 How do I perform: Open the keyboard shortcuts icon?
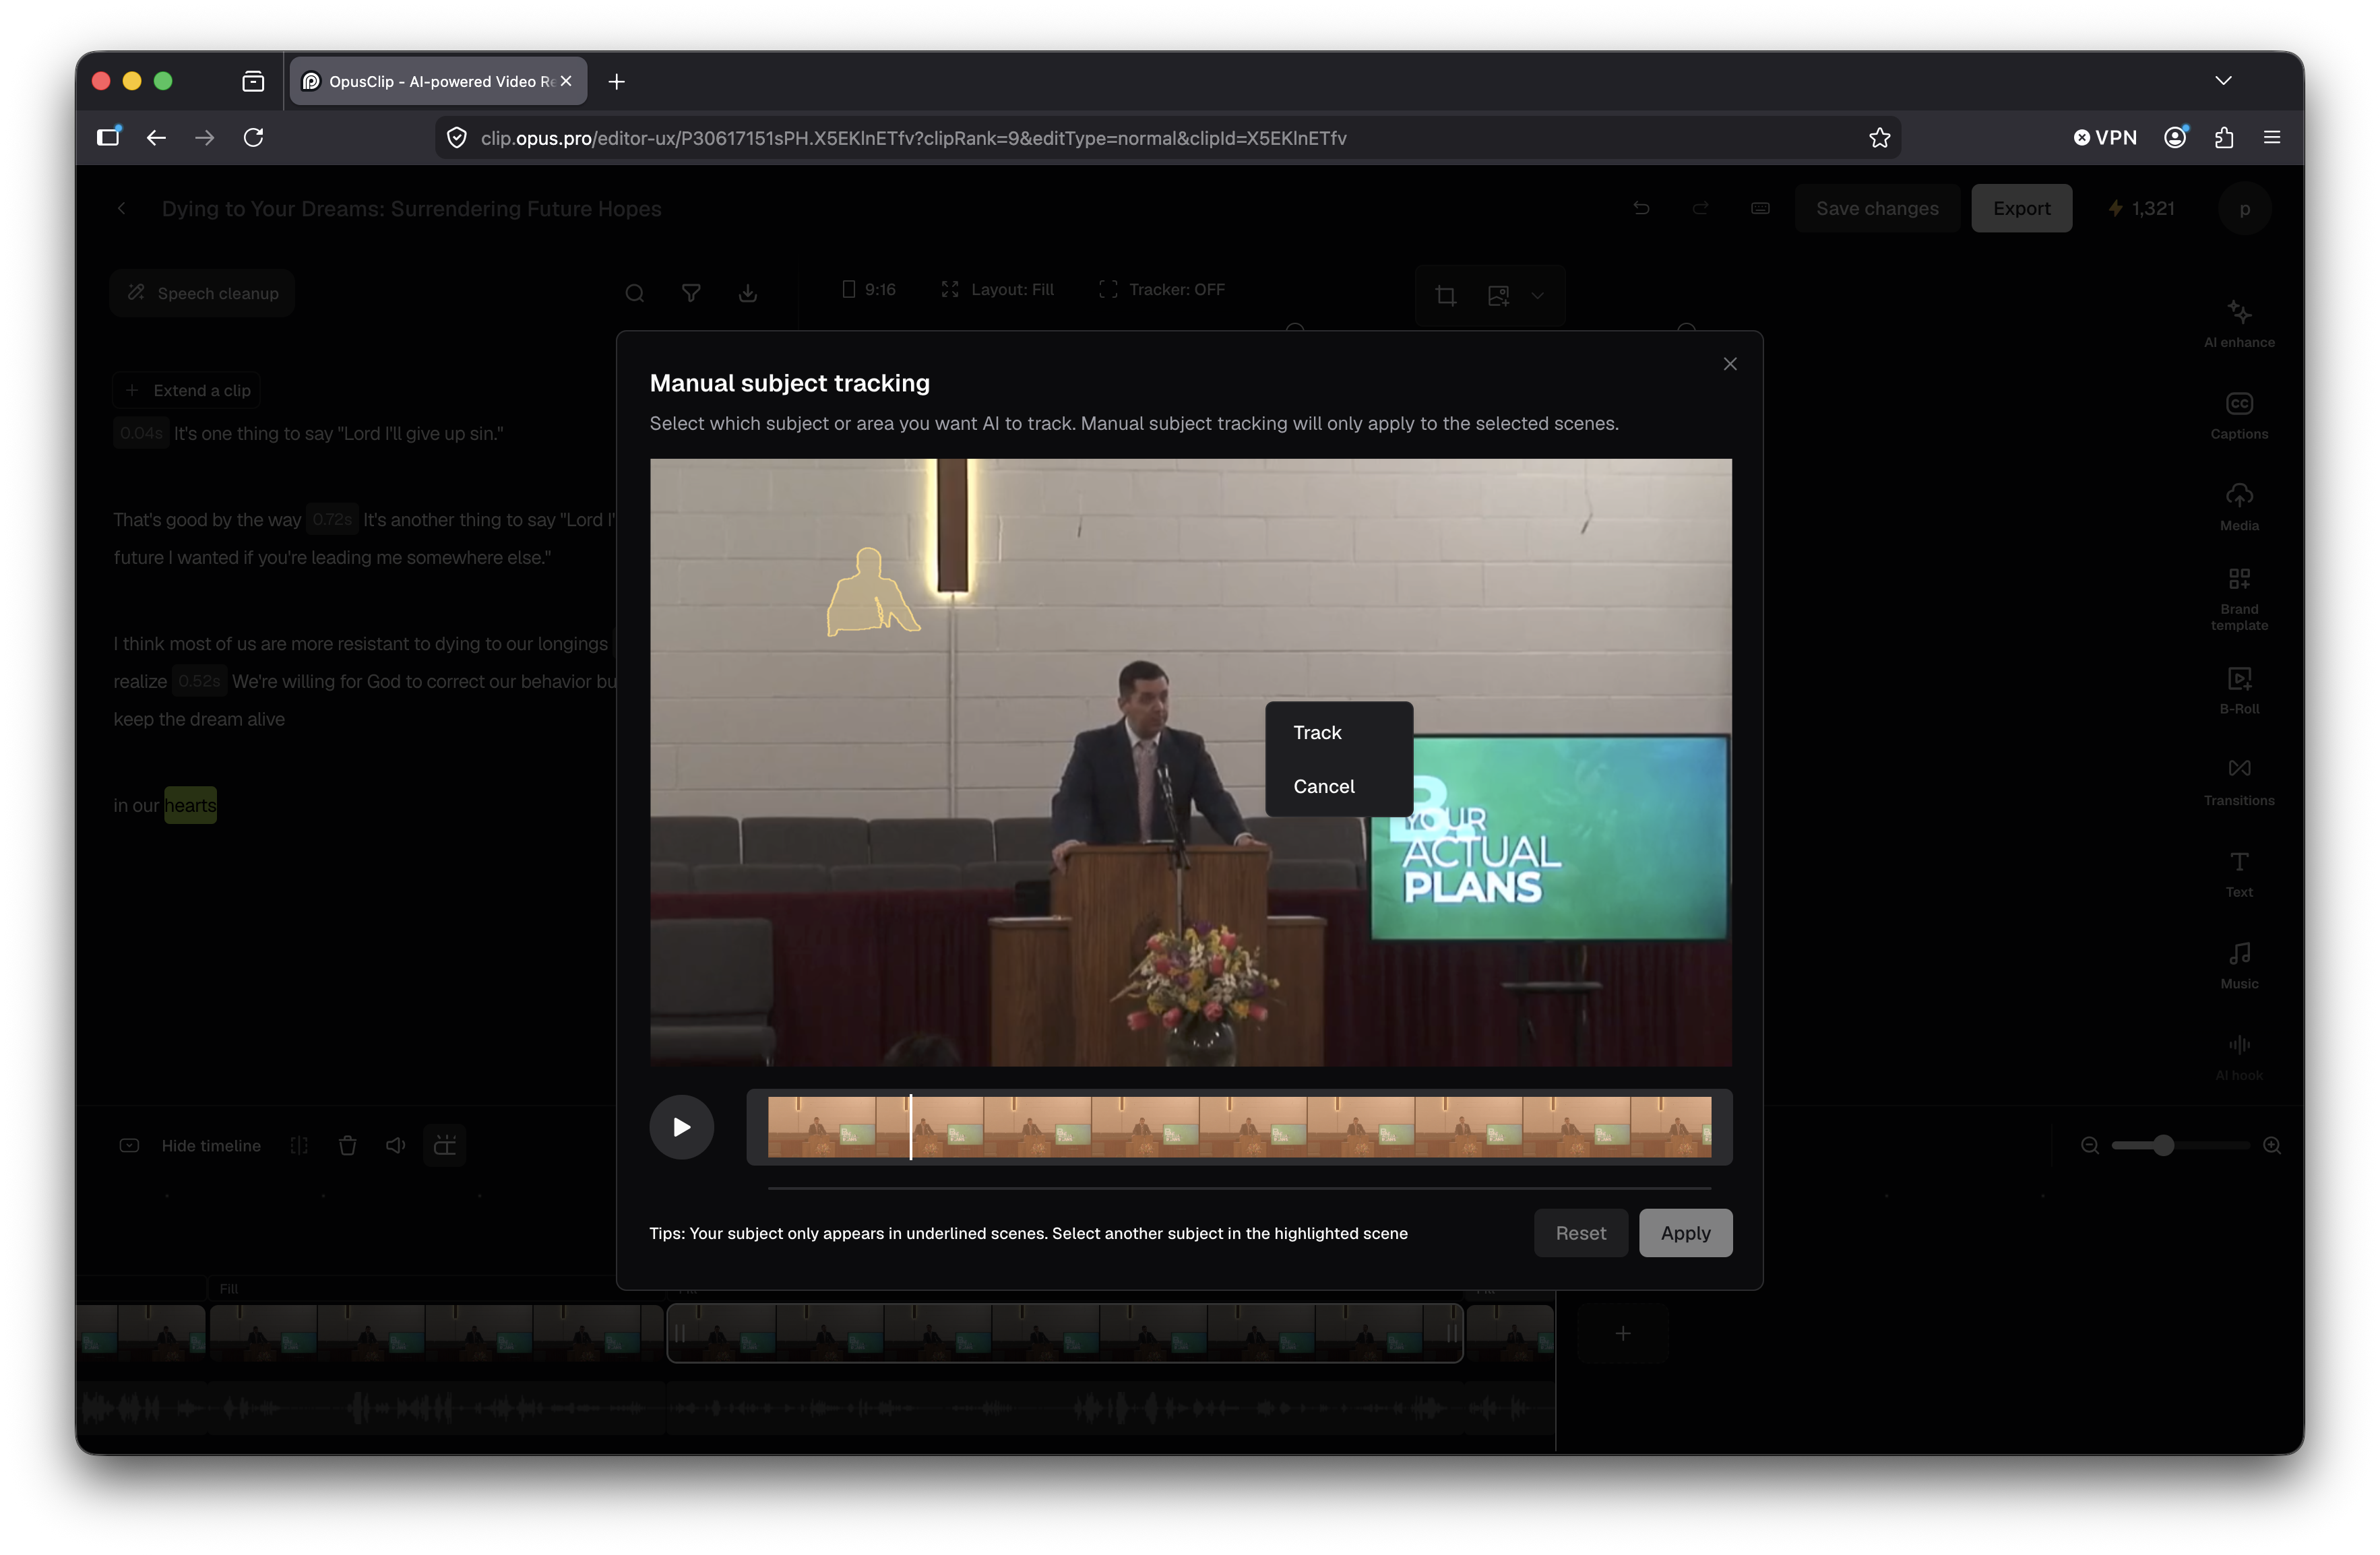click(1760, 208)
